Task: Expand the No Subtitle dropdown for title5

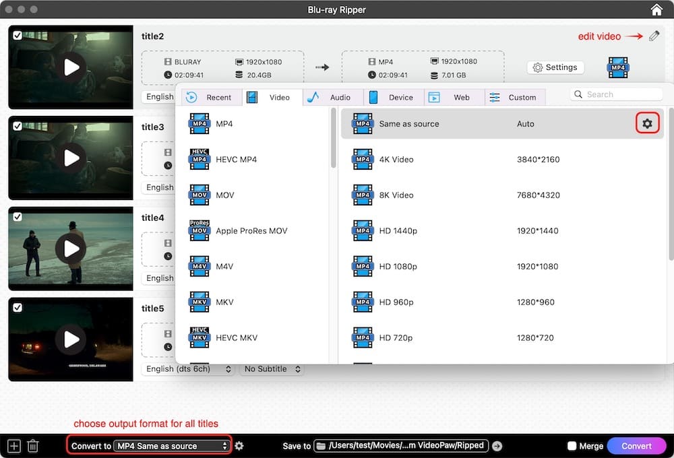Action: [x=272, y=369]
